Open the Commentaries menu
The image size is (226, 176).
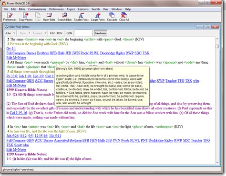[x=37, y=9]
